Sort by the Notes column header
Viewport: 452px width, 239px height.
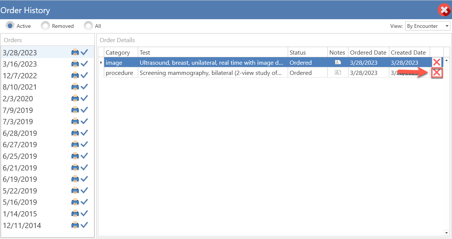(x=338, y=52)
